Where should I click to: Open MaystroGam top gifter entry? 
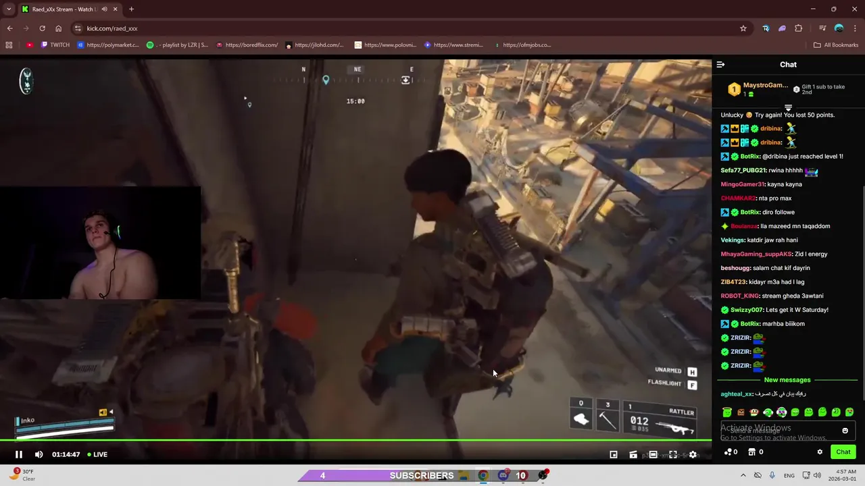(757, 89)
